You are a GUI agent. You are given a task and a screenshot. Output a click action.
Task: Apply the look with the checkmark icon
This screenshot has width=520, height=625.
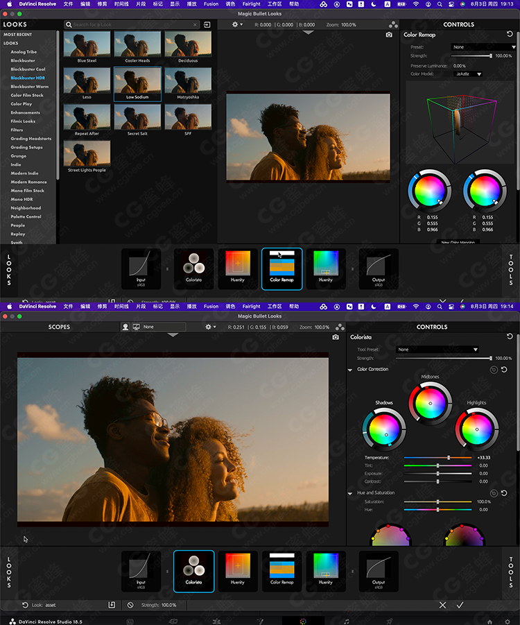pos(460,605)
